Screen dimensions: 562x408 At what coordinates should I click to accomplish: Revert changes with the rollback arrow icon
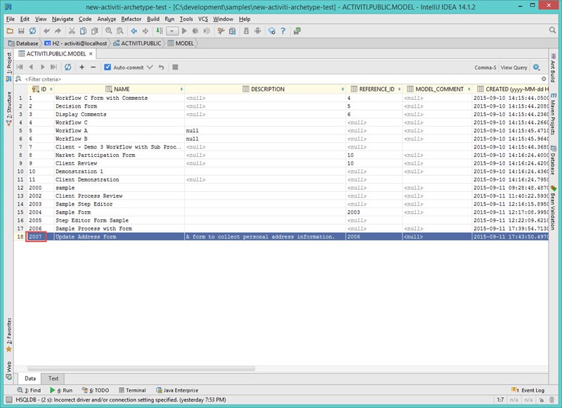coord(160,68)
